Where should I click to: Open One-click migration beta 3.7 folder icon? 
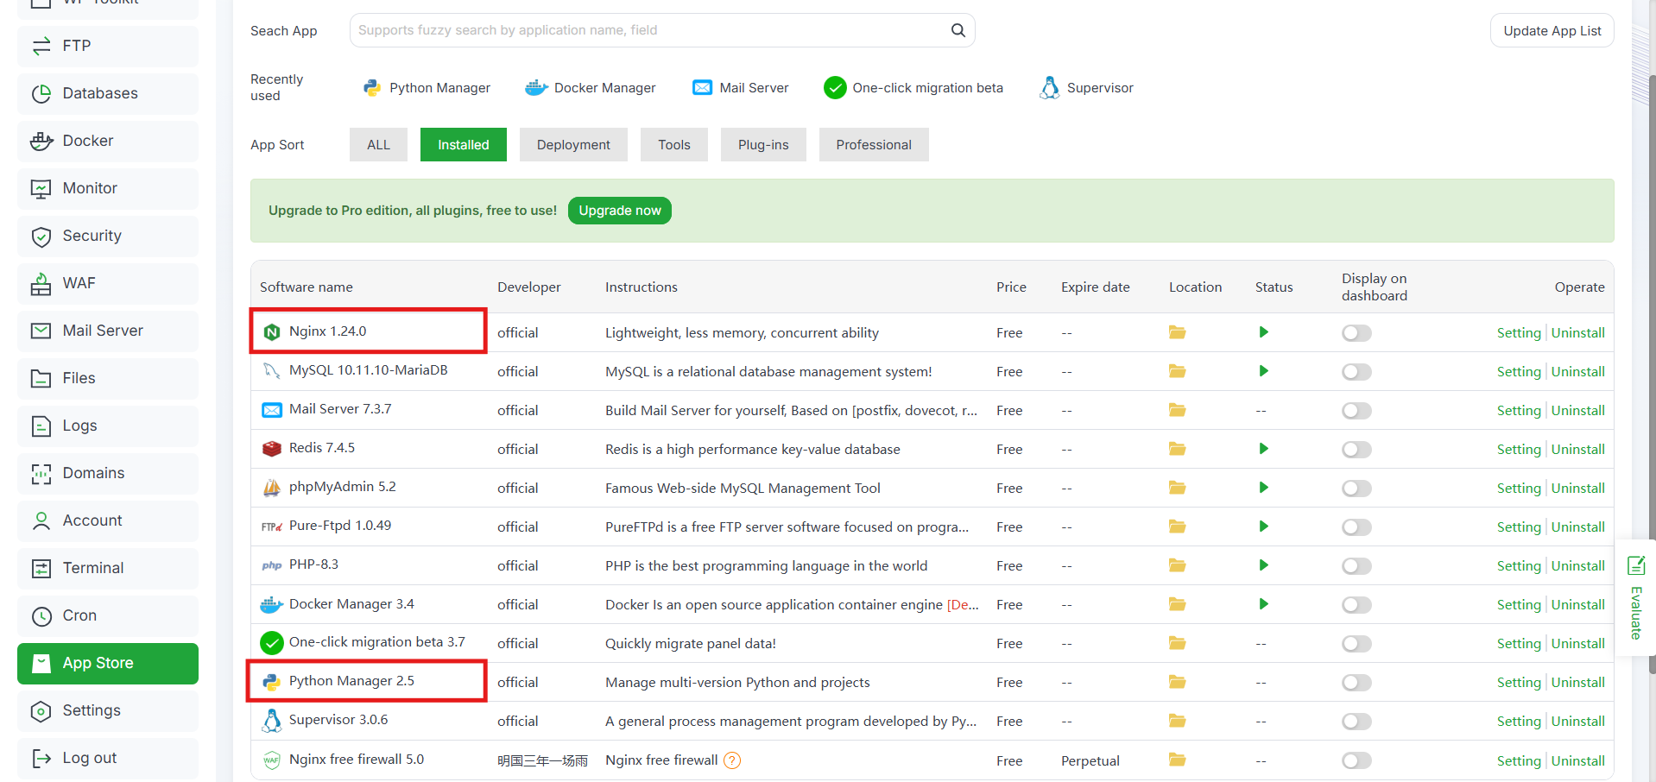tap(1177, 643)
